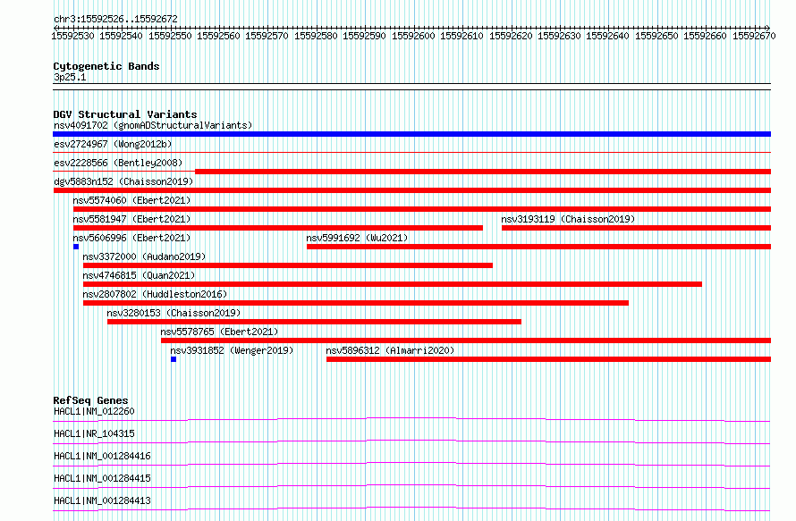Open variant nsv3193119 (Chaisson2019)
This screenshot has height=521, width=796.
point(568,219)
